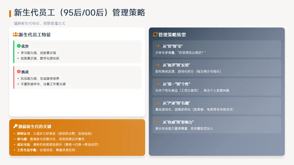
Task: Click the heading 新生代员工特征
Action: tap(35, 35)
